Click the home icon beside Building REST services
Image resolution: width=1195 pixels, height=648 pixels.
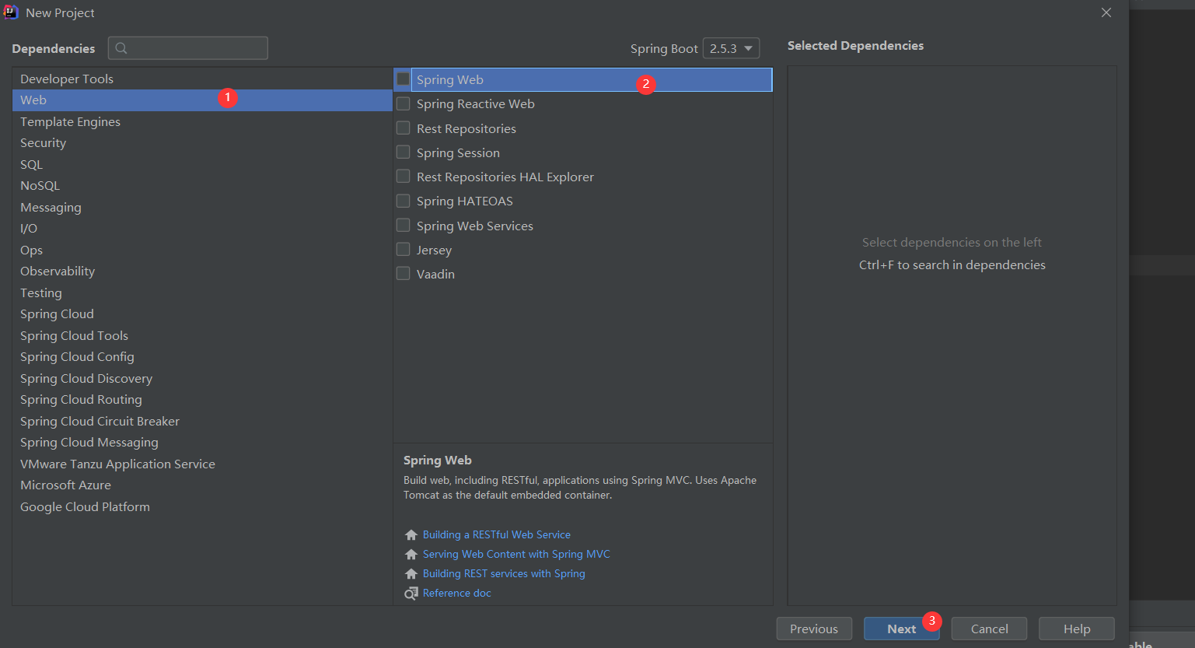[411, 574]
